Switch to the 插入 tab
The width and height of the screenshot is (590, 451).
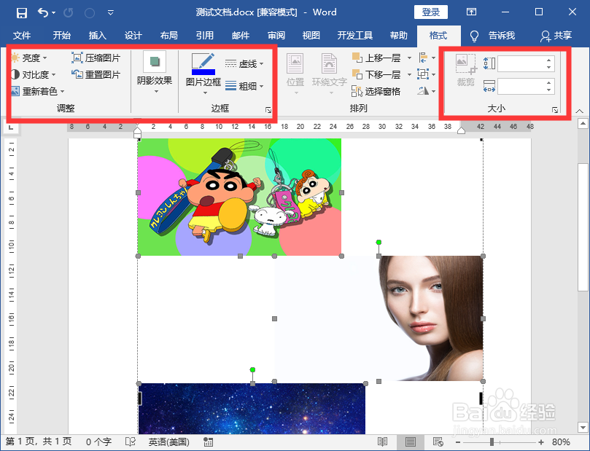click(x=98, y=35)
